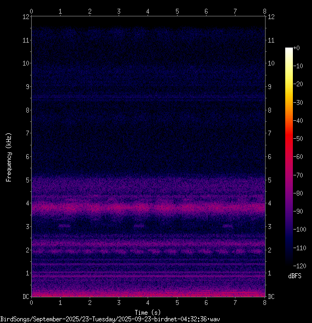Click the Frequency (kHz) axis label
Viewport: 312px width, 323px height.
[9, 157]
